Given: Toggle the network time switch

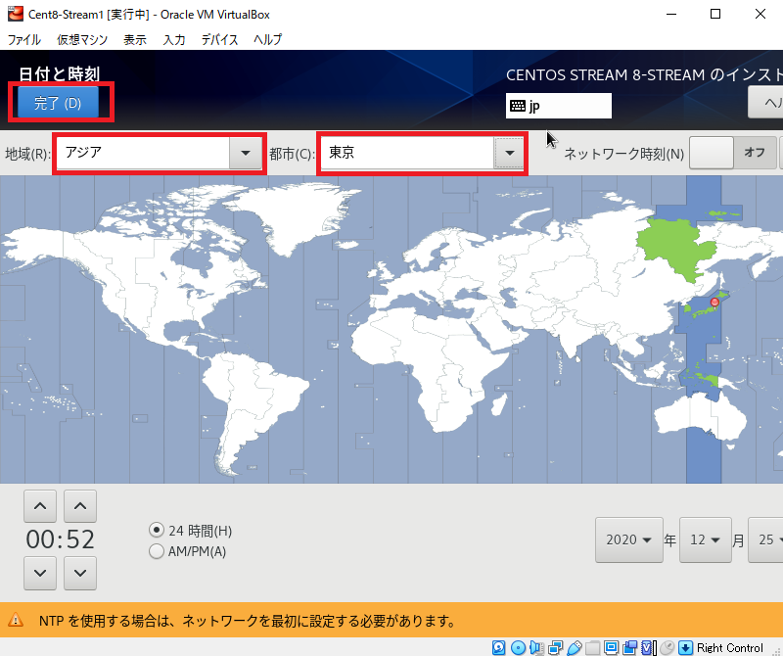Looking at the screenshot, I should pos(732,153).
